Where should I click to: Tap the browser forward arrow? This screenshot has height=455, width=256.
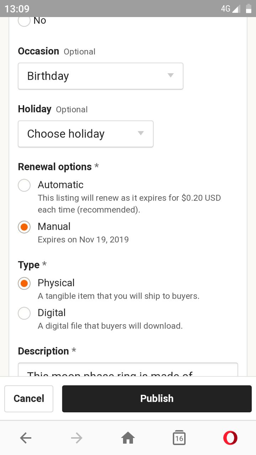click(76, 438)
